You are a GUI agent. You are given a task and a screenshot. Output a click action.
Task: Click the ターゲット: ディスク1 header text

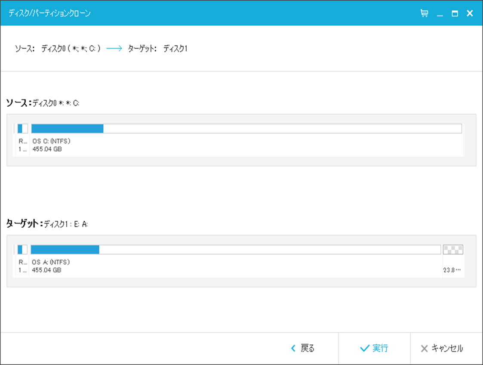(x=157, y=48)
